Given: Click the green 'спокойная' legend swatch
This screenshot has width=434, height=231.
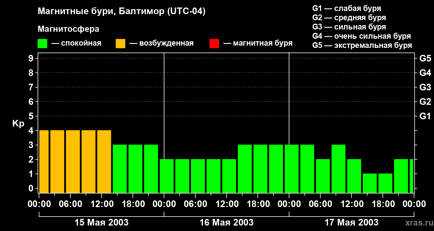Looking at the screenshot, I should [x=42, y=44].
